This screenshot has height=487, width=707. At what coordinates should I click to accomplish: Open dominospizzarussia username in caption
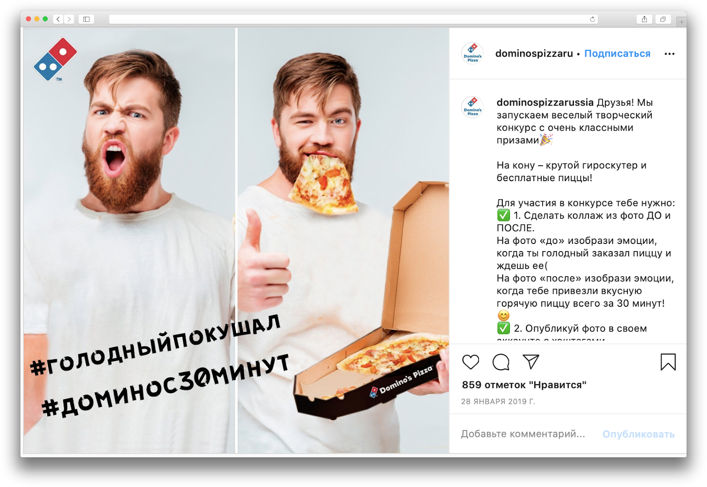pyautogui.click(x=545, y=103)
